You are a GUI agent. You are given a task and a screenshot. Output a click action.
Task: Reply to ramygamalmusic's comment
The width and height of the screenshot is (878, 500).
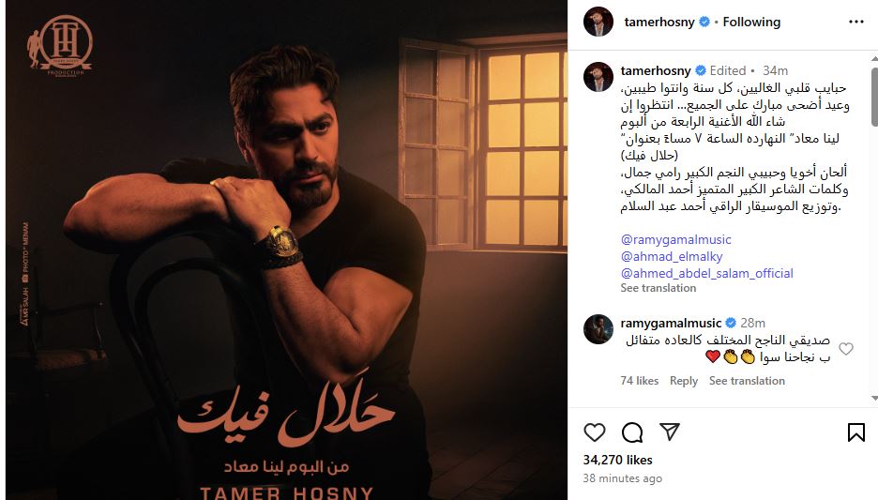684,381
